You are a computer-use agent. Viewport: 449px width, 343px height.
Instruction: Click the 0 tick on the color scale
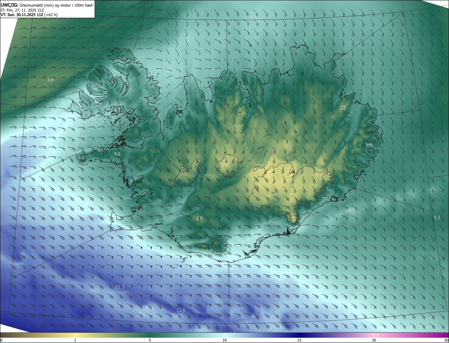[1, 340]
